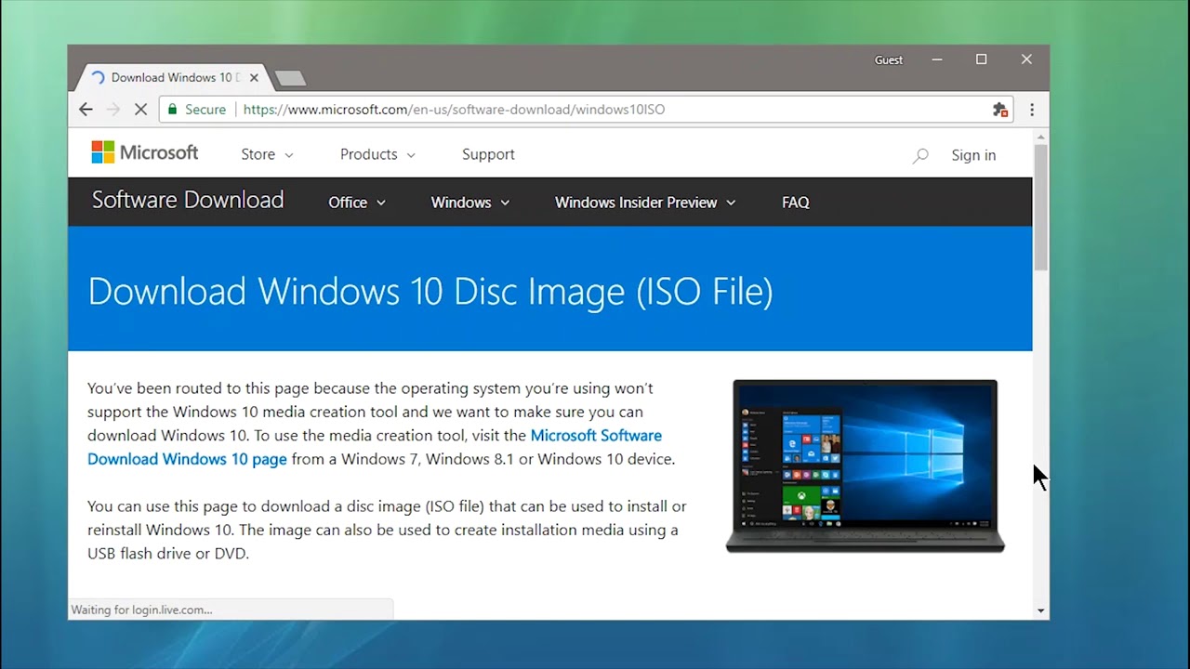This screenshot has height=669, width=1190.
Task: Click the vertical scrollbar thumb
Action: pos(1041,206)
